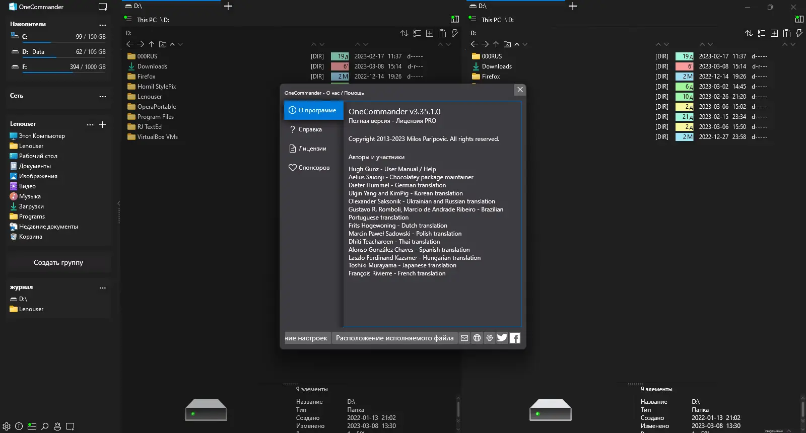806x433 pixels.
Task: Go back in right pane
Action: [x=475, y=44]
